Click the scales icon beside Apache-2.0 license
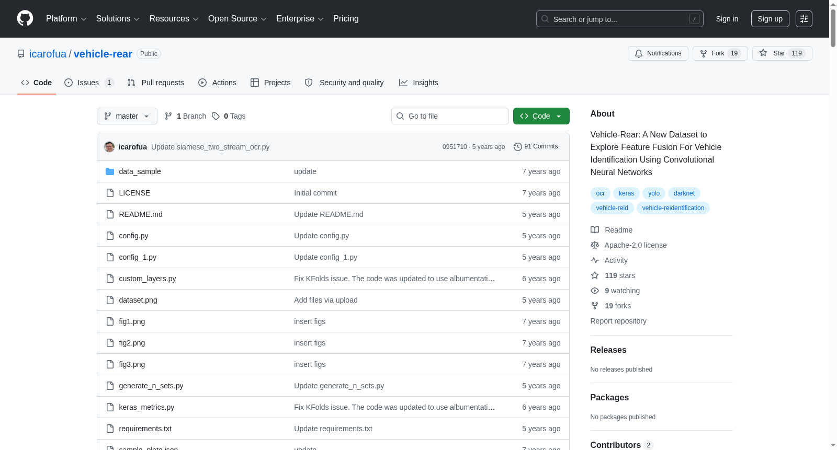The image size is (837, 450). click(595, 245)
